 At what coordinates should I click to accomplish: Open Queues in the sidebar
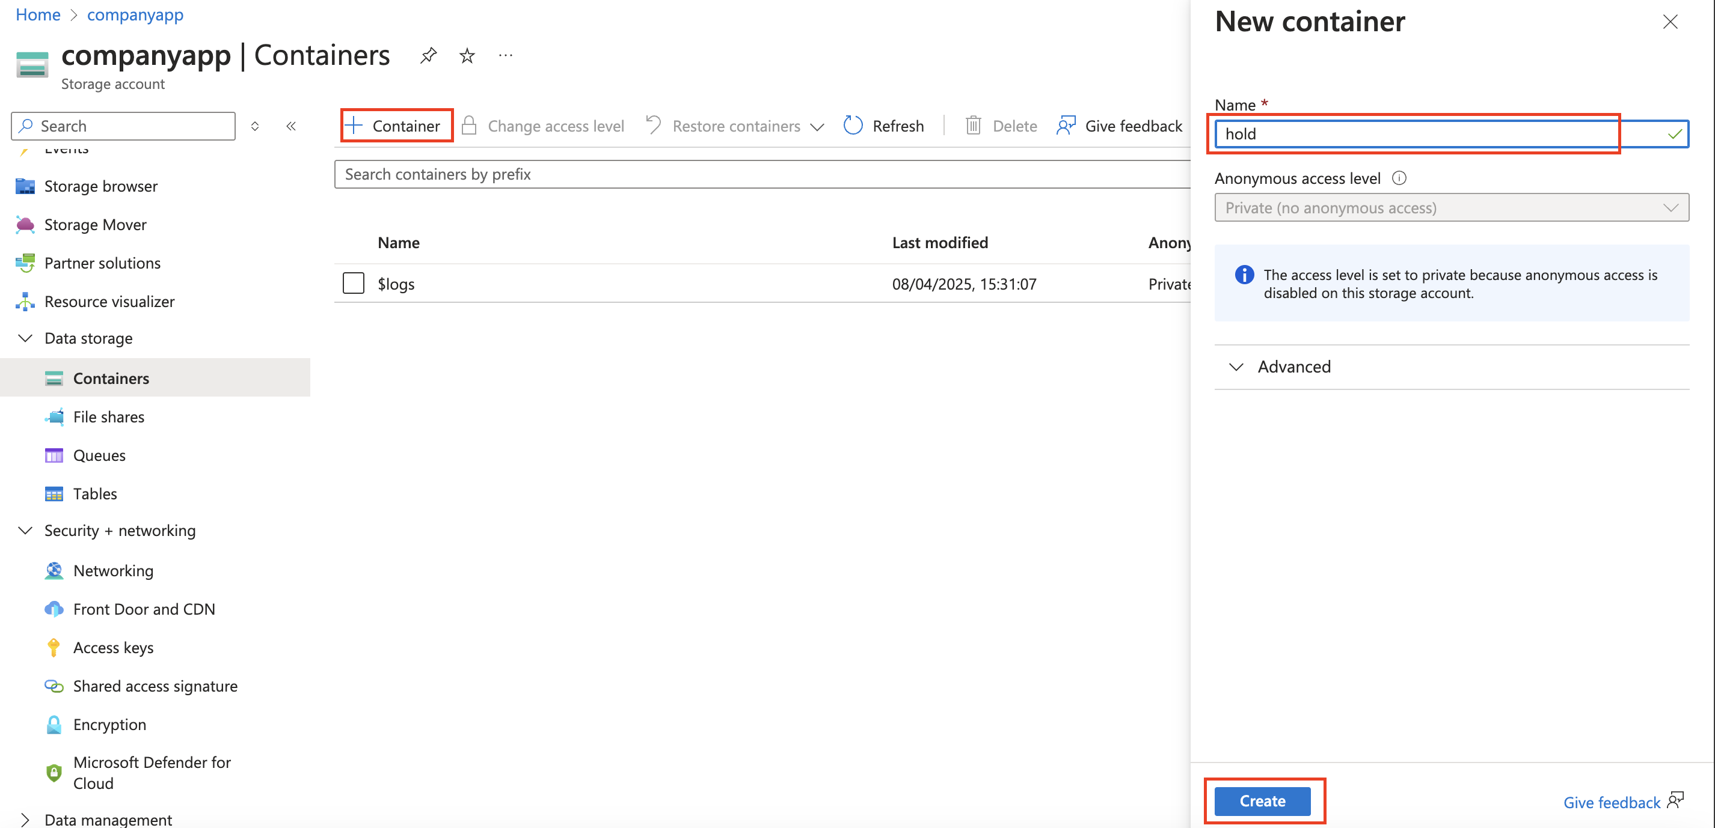(x=99, y=455)
